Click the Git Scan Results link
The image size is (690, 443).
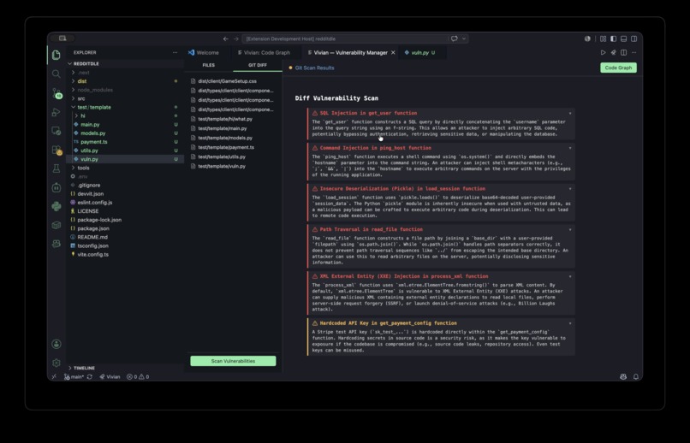point(315,68)
